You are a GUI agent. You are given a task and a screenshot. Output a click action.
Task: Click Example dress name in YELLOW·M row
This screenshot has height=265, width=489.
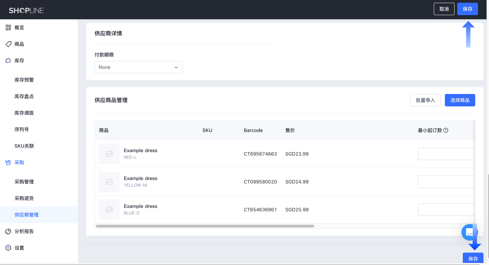pos(140,178)
